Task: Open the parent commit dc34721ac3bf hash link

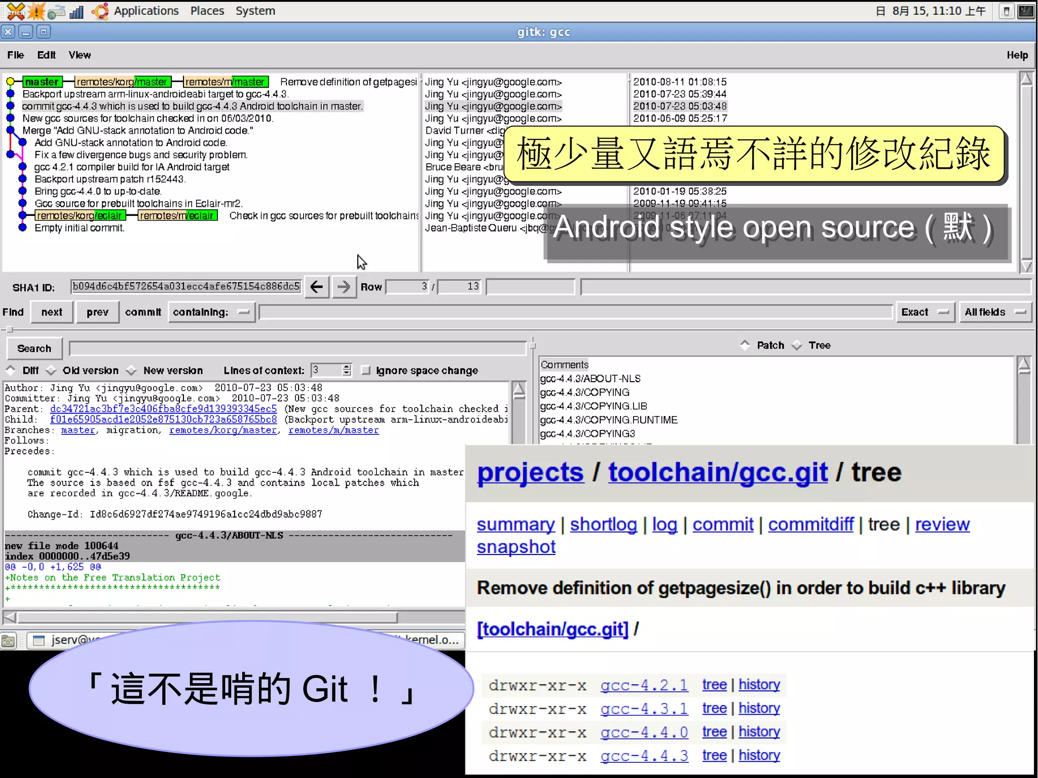Action: click(x=163, y=409)
